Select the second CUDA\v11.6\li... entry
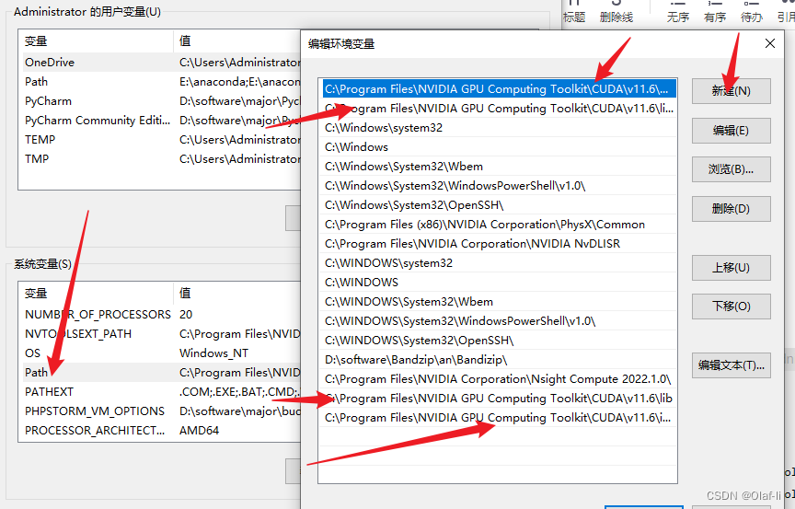The height and width of the screenshot is (509, 795). (x=498, y=108)
